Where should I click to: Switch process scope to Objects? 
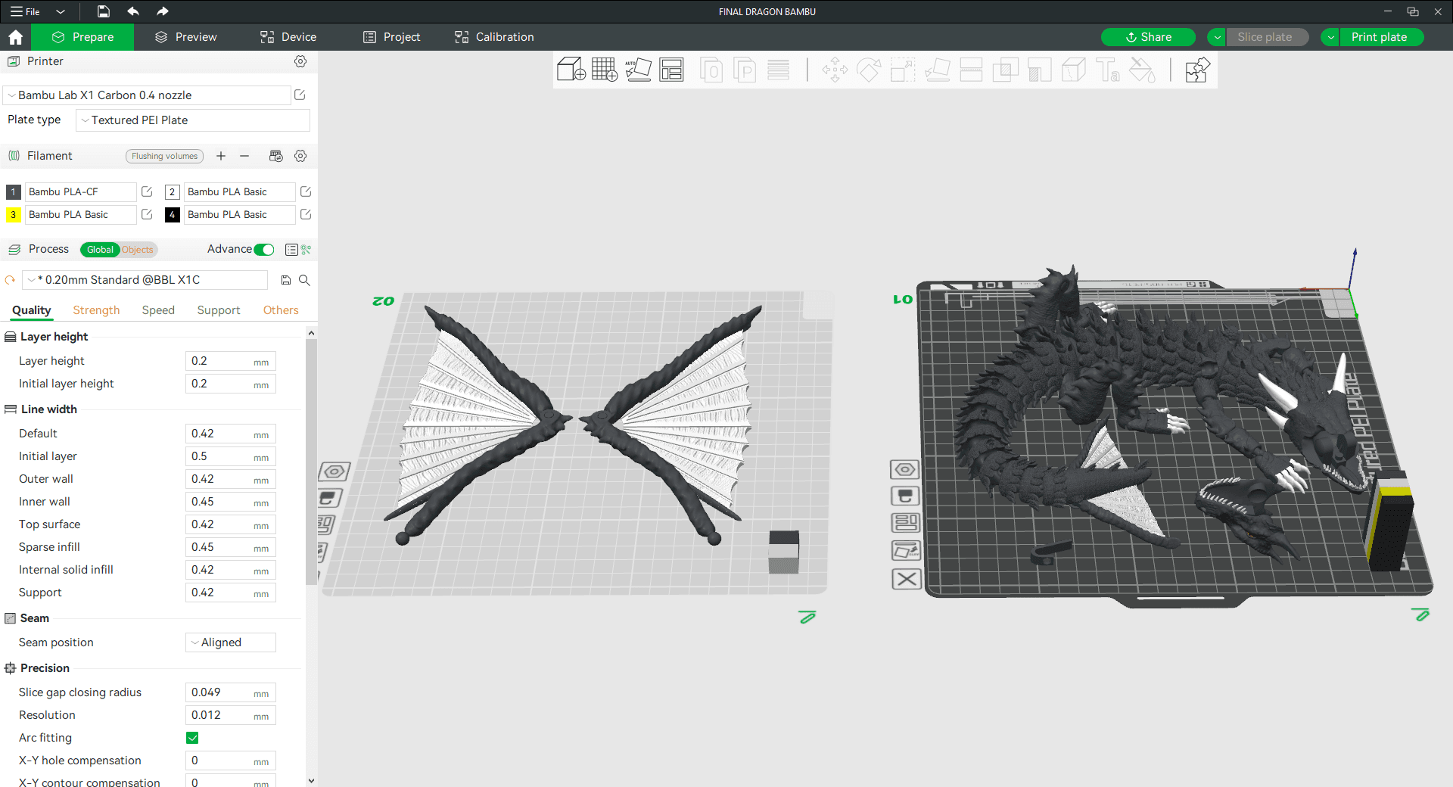coord(138,250)
